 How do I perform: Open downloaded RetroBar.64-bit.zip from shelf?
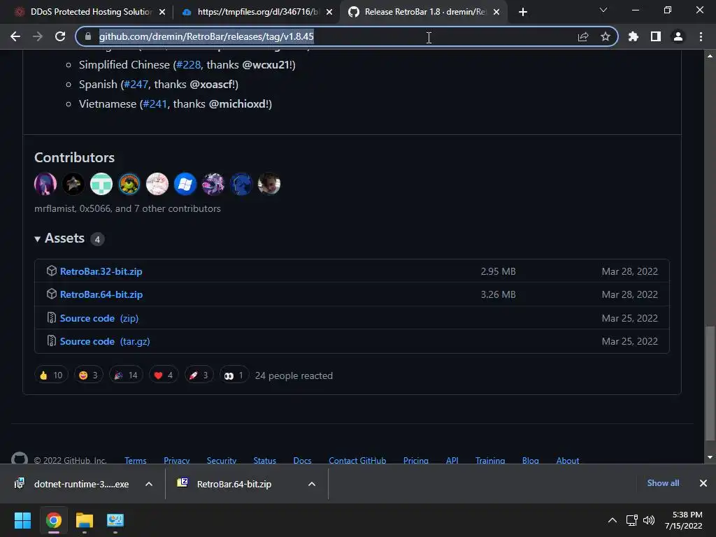(x=226, y=484)
